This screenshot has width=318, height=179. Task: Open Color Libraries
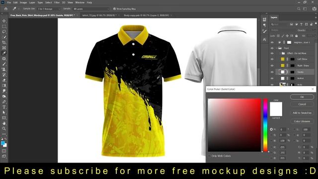(x=302, y=121)
